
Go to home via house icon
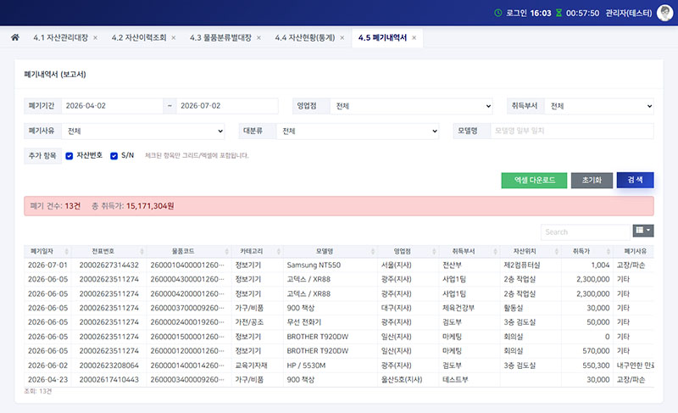pyautogui.click(x=15, y=37)
